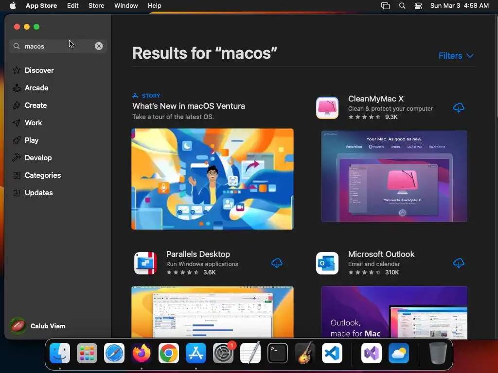This screenshot has height=373, width=498.
Task: Download Microsoft Outlook via cloud icon
Action: pos(459,263)
